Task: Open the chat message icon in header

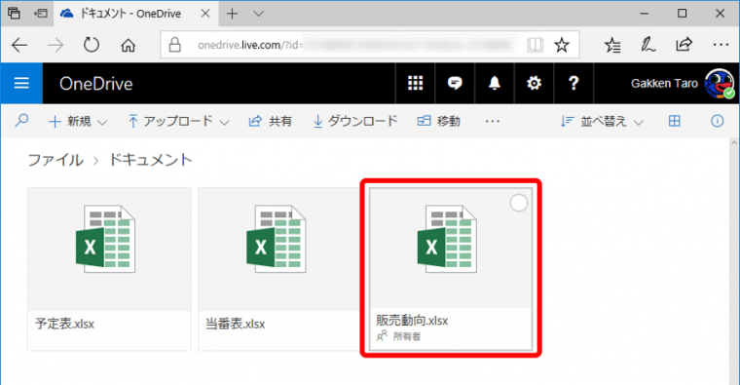Action: [455, 84]
